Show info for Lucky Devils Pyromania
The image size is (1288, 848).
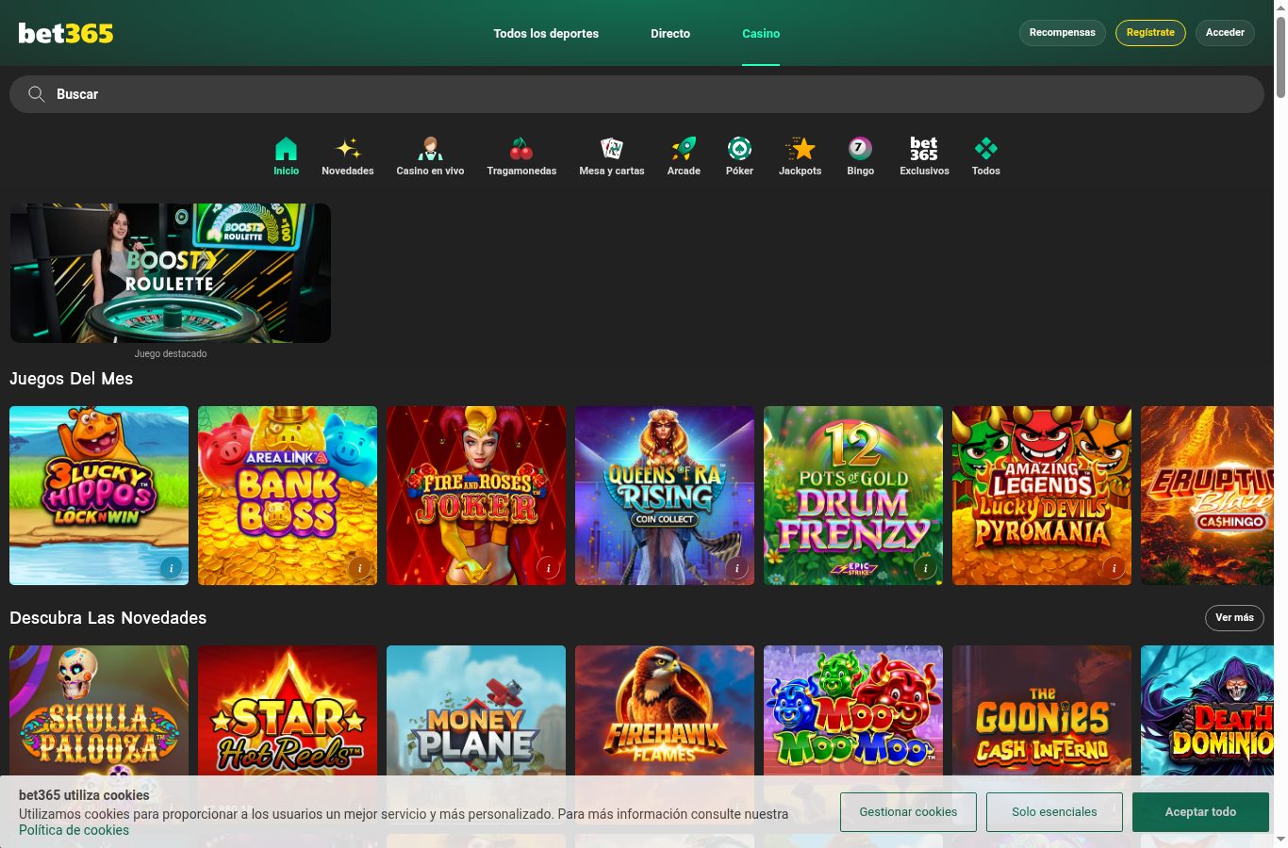coord(1114,567)
